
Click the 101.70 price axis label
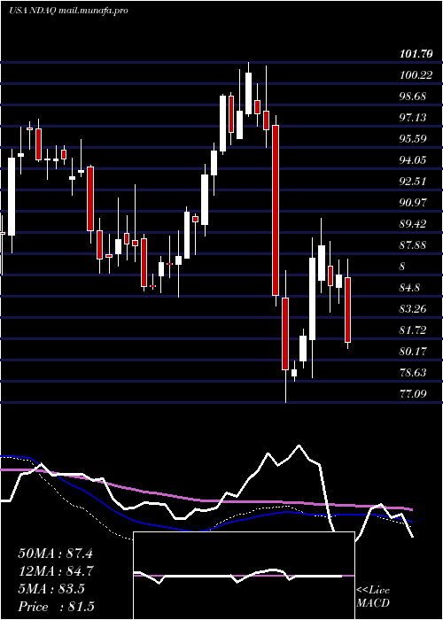[416, 55]
